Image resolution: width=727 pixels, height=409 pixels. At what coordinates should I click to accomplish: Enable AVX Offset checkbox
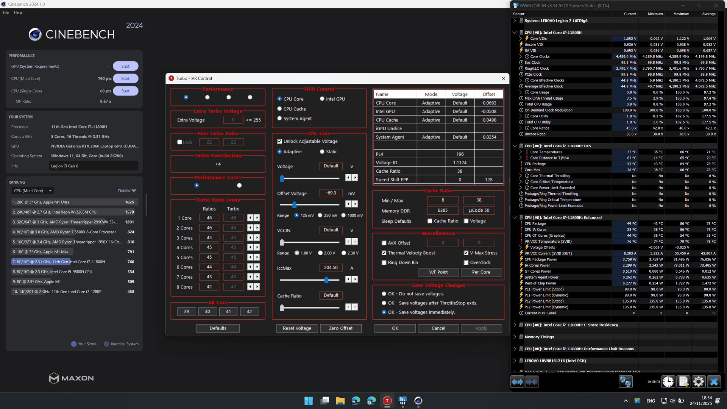tap(384, 243)
